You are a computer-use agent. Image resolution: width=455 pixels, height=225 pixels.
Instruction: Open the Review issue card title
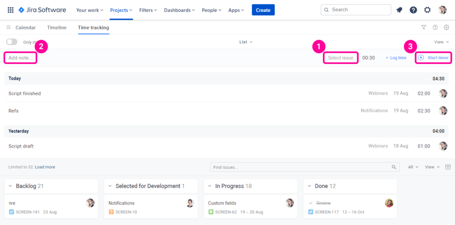pyautogui.click(x=323, y=203)
